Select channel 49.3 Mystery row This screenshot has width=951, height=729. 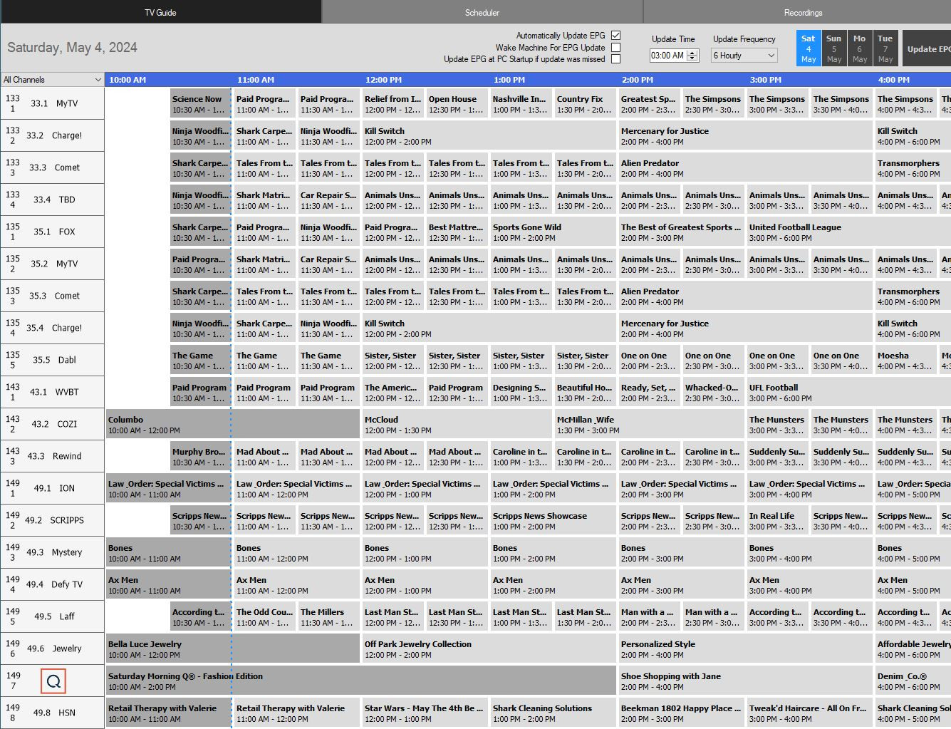(x=52, y=552)
